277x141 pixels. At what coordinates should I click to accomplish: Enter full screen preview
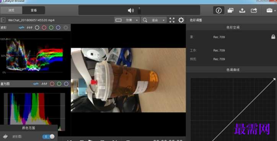tap(172, 20)
